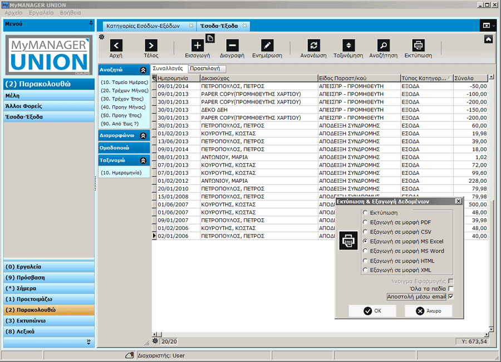
Task: Click the large printer icon in export dialog
Action: pos(348,241)
